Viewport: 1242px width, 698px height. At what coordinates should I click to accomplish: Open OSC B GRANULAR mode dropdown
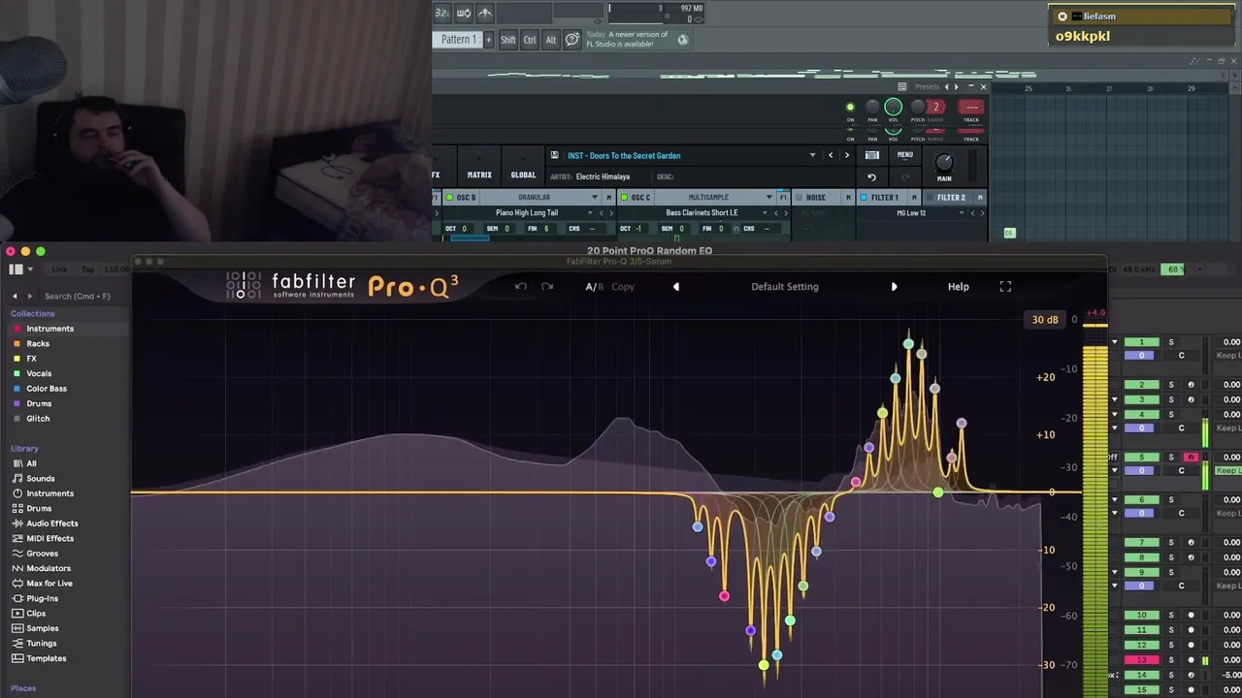pos(594,198)
